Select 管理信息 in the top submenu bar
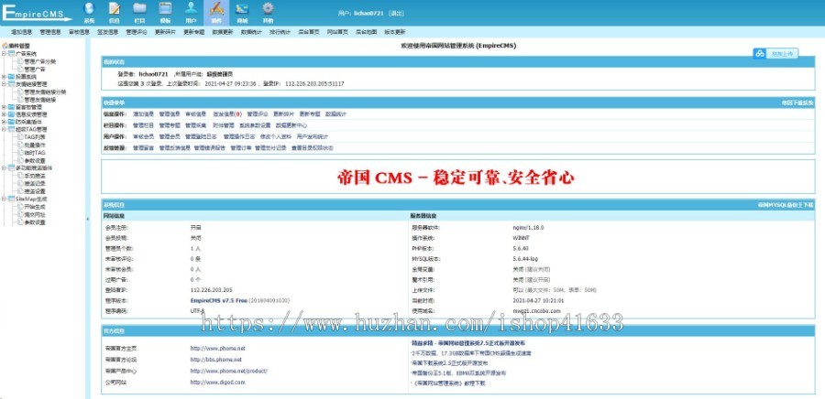Screen dimensions: 825x399 (x=50, y=32)
